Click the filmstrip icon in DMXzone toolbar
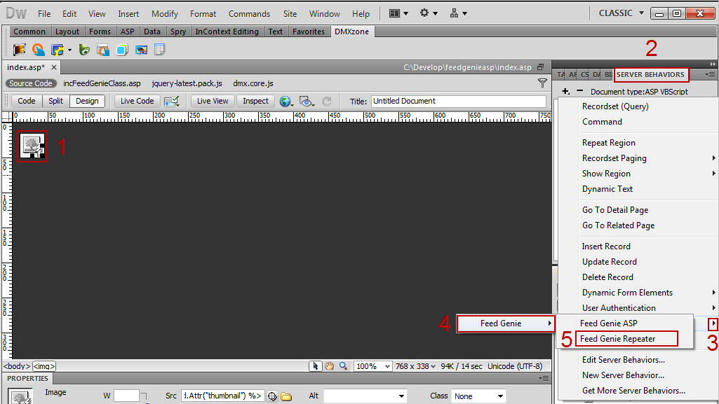 pyautogui.click(x=19, y=50)
